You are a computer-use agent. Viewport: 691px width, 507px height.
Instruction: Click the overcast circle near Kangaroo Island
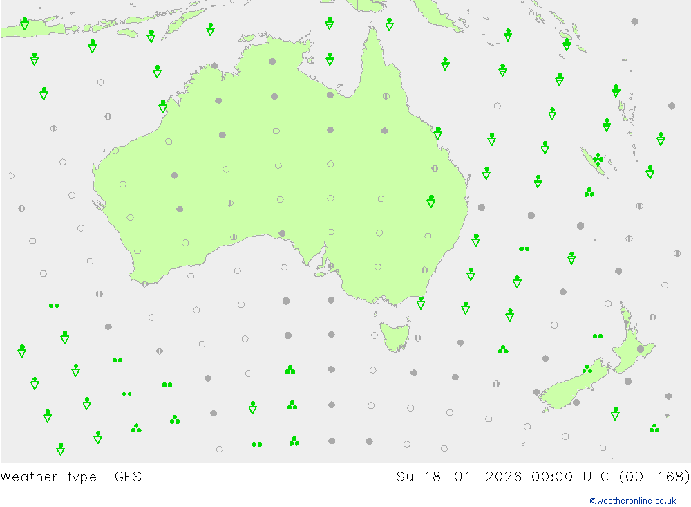(x=331, y=266)
